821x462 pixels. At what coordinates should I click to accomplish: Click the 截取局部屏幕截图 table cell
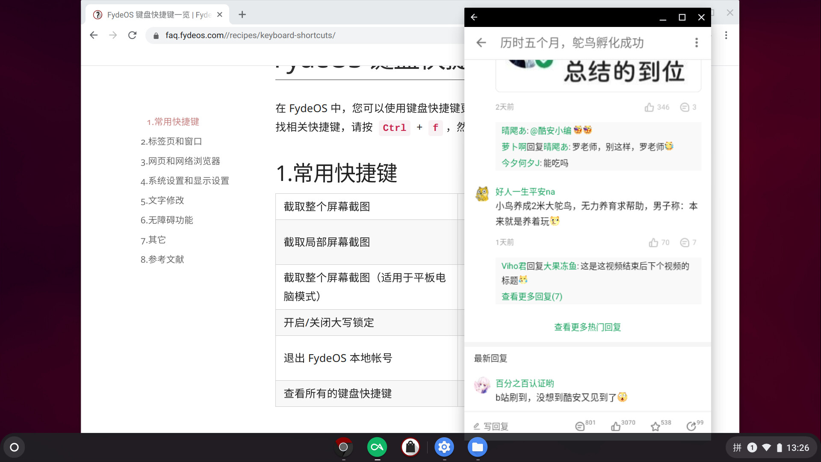(366, 242)
